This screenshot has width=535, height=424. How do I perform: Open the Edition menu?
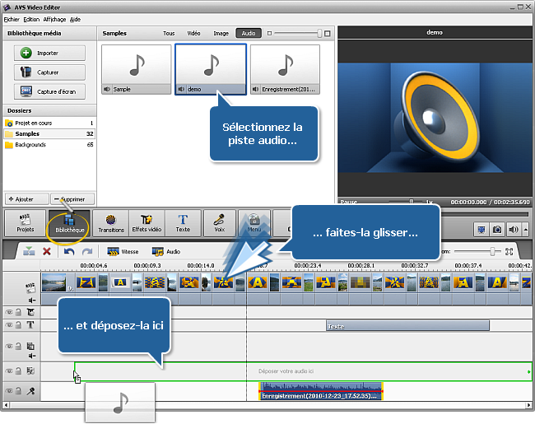[x=31, y=18]
